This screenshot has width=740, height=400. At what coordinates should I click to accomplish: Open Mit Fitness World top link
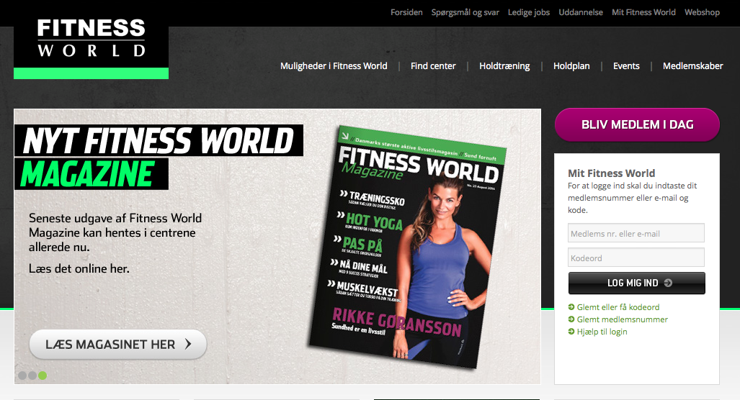pos(643,12)
